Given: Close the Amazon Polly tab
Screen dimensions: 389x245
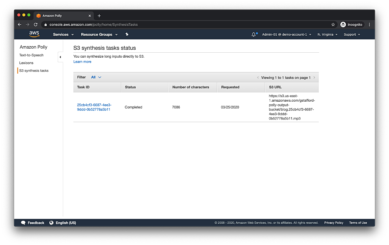Looking at the screenshot, I should pyautogui.click(x=90, y=16).
